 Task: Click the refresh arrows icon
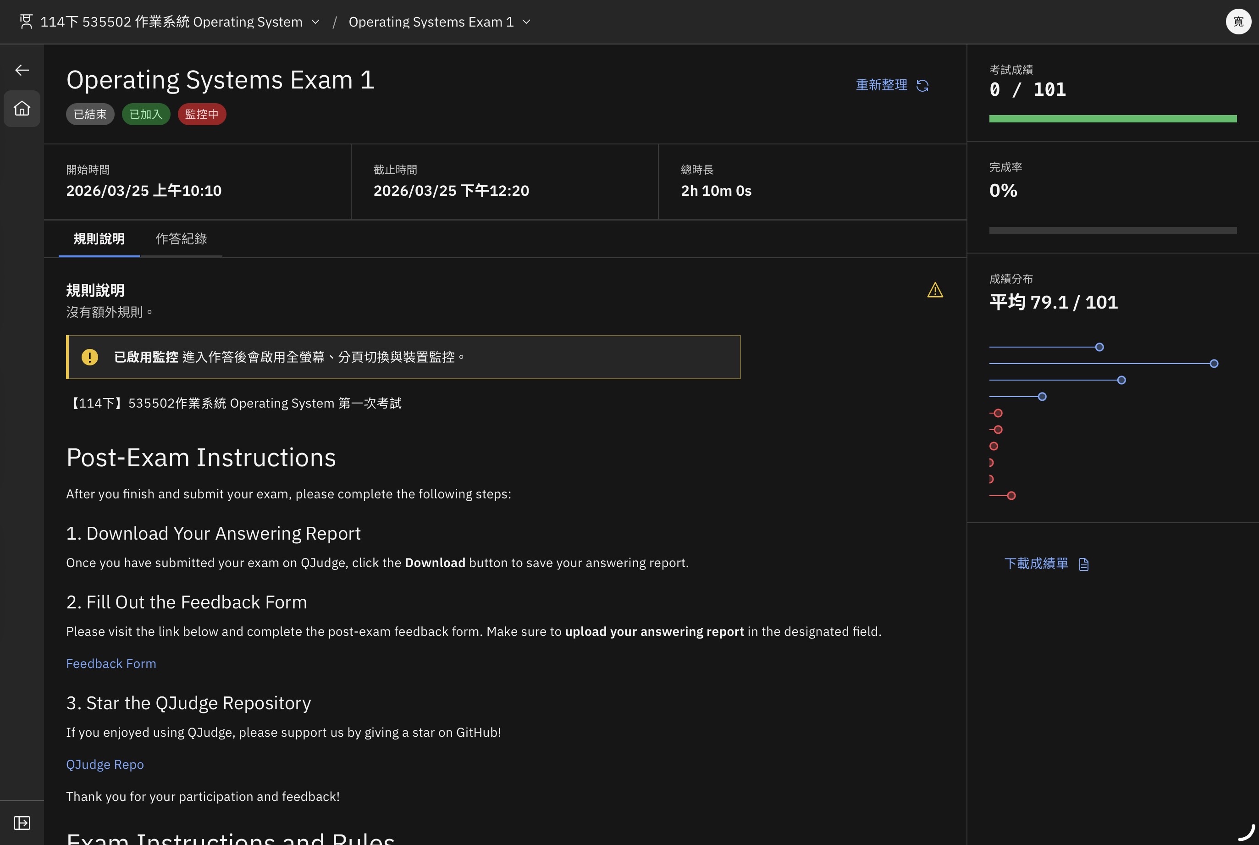[922, 86]
